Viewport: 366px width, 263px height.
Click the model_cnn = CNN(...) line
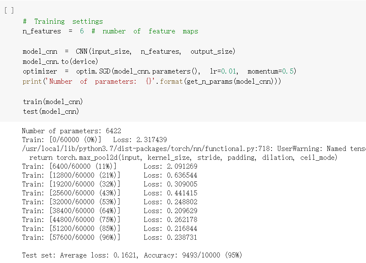click(129, 52)
